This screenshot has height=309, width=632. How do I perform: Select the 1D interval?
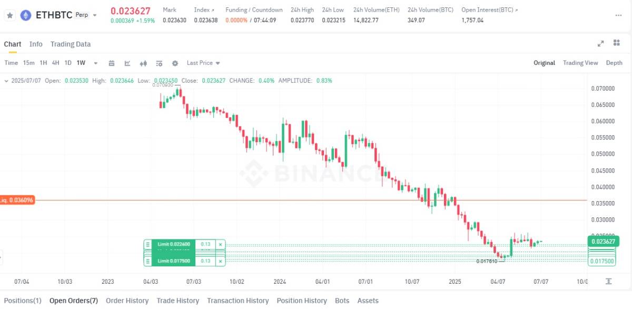tap(68, 63)
